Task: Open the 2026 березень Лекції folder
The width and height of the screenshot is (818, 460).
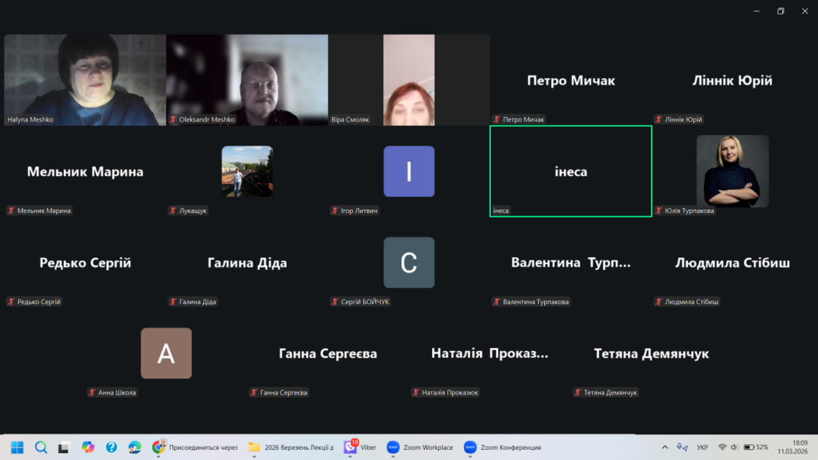Action: [291, 447]
